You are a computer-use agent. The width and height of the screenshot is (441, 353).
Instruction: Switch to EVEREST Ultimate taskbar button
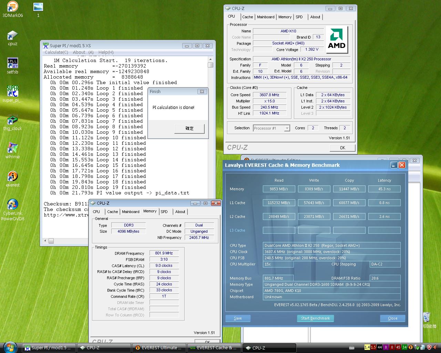tap(159, 348)
